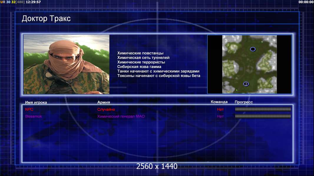Click the NPC player progress bar
This screenshot has width=314, height=176.
[263, 109]
